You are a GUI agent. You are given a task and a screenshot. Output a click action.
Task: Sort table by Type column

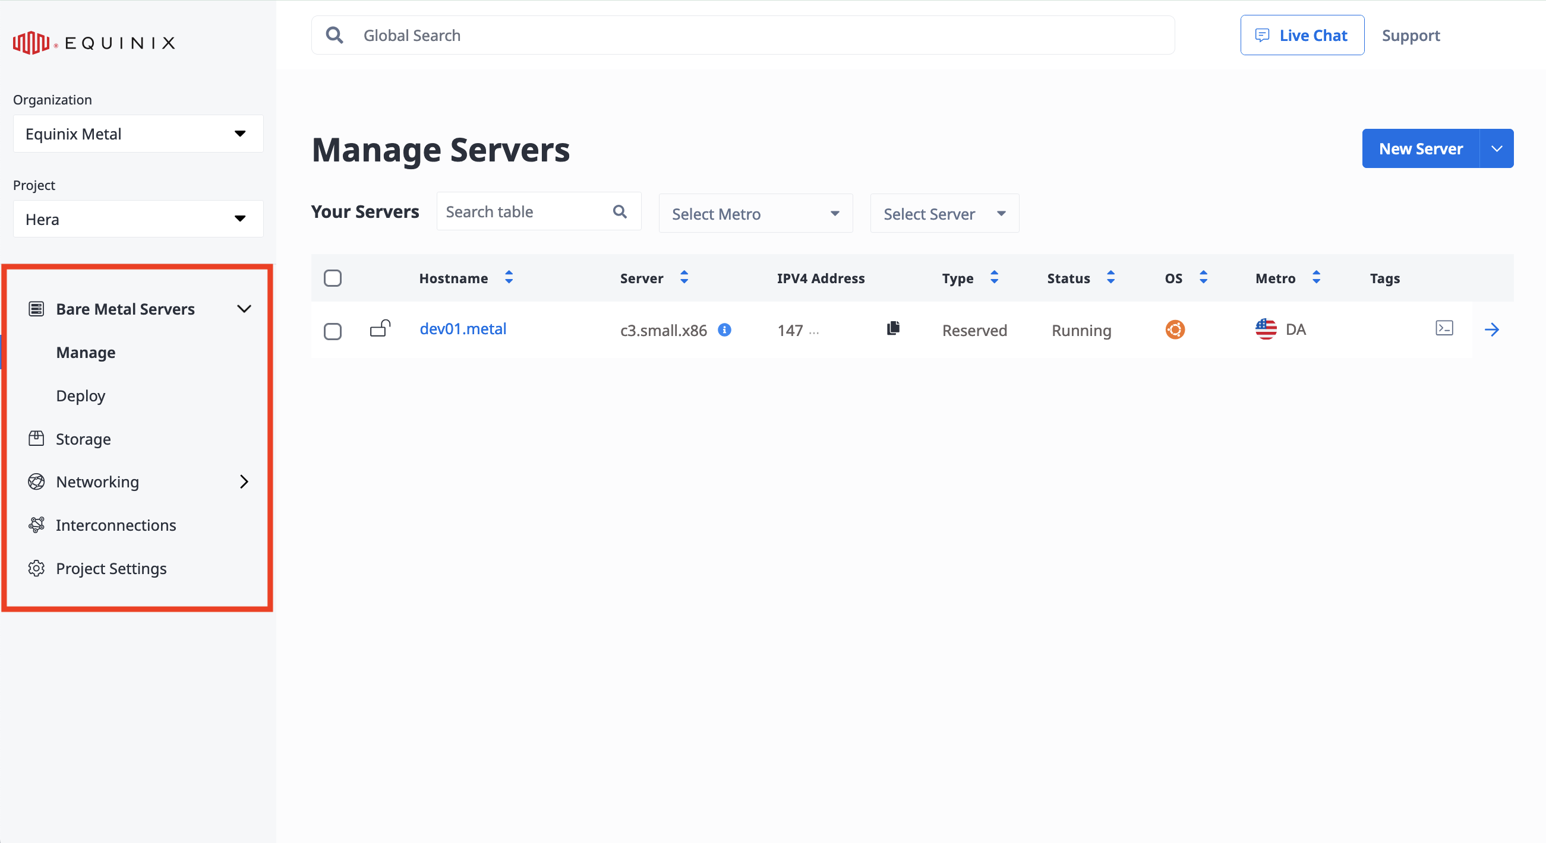point(995,278)
